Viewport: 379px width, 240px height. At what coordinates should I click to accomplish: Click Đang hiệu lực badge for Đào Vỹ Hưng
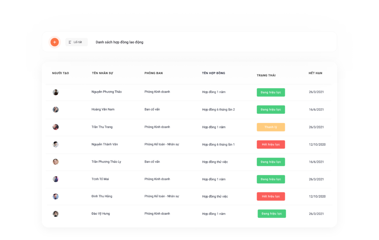point(272,214)
